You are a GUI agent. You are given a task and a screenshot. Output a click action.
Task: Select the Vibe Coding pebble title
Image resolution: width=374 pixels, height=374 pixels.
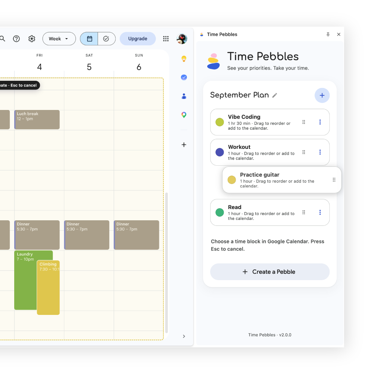point(244,117)
